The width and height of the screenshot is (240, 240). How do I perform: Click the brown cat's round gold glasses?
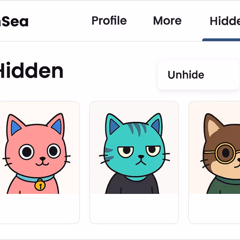226,153
